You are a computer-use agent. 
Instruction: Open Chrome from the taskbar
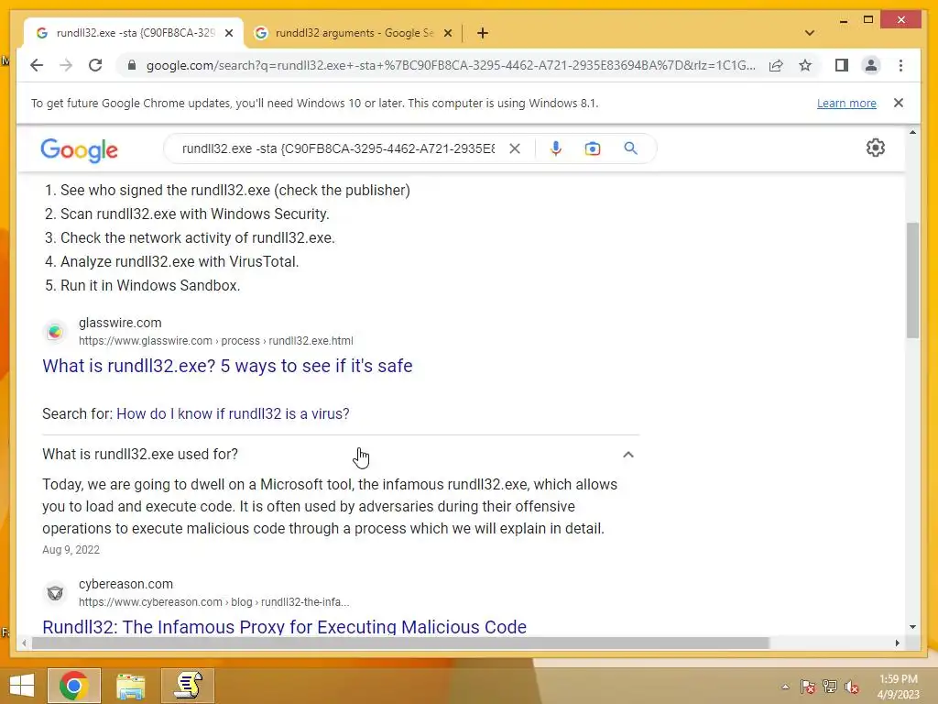coord(74,686)
